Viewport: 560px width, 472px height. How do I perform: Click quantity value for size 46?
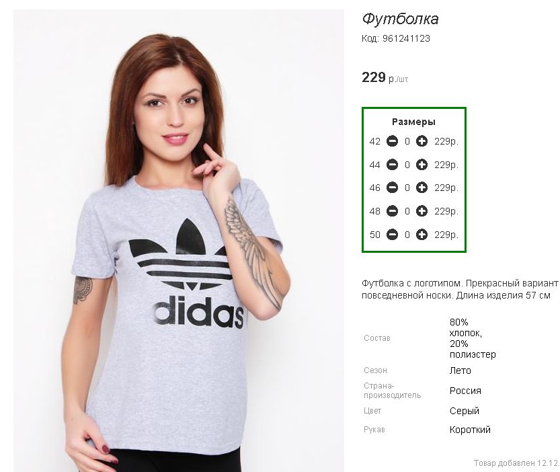pyautogui.click(x=407, y=188)
